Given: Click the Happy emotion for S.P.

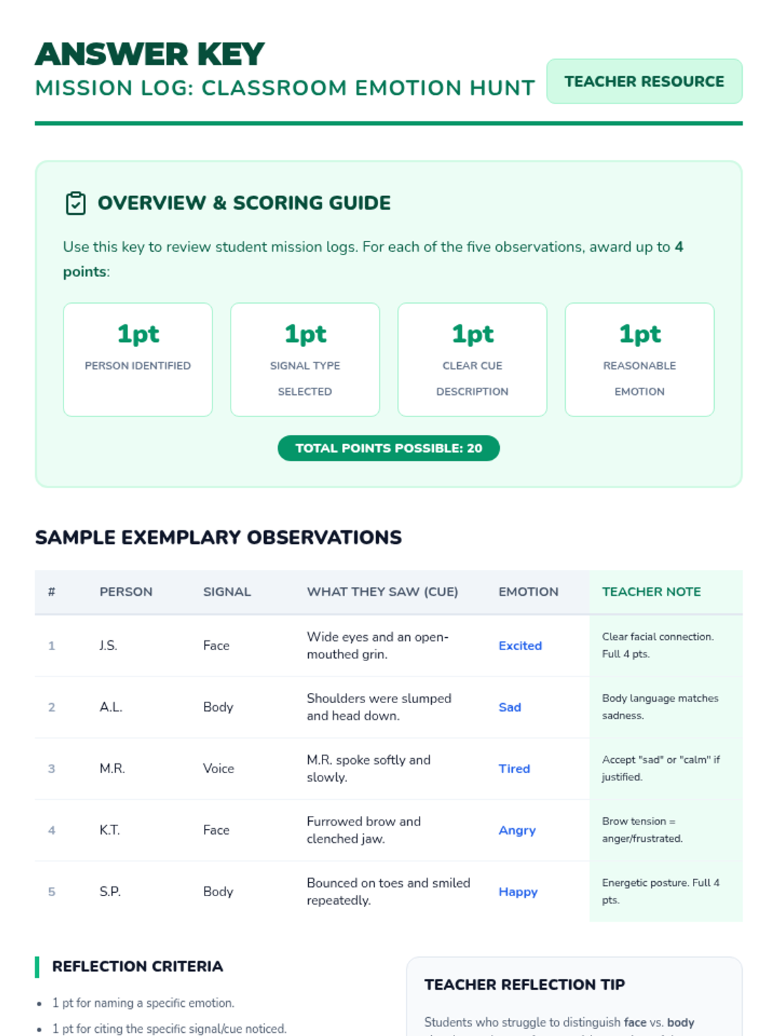Looking at the screenshot, I should [x=518, y=892].
